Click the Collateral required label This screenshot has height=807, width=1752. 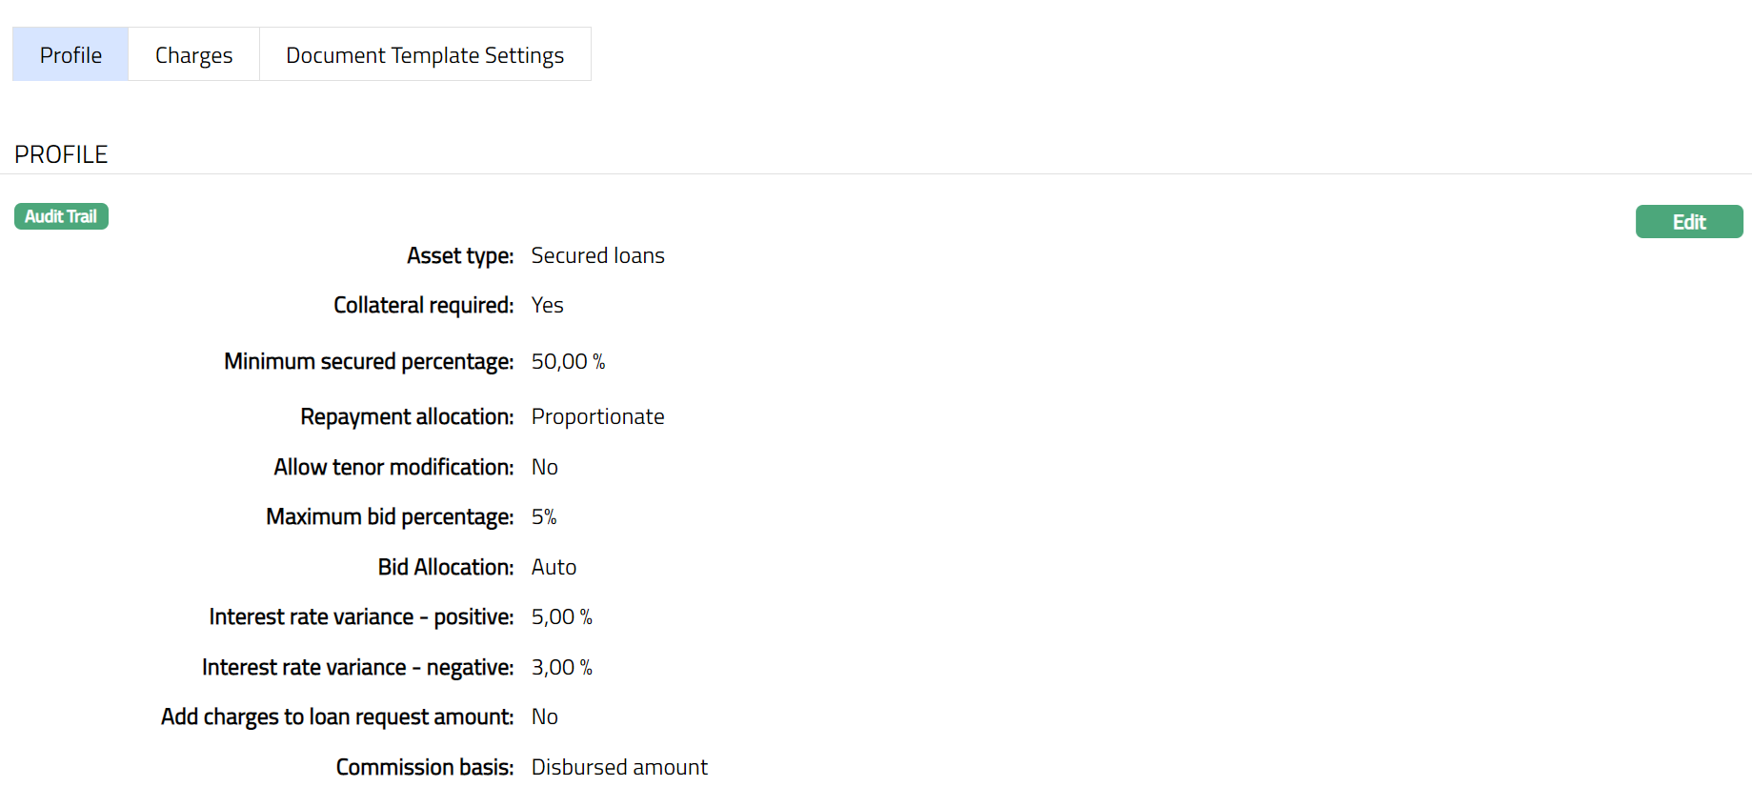(x=423, y=305)
